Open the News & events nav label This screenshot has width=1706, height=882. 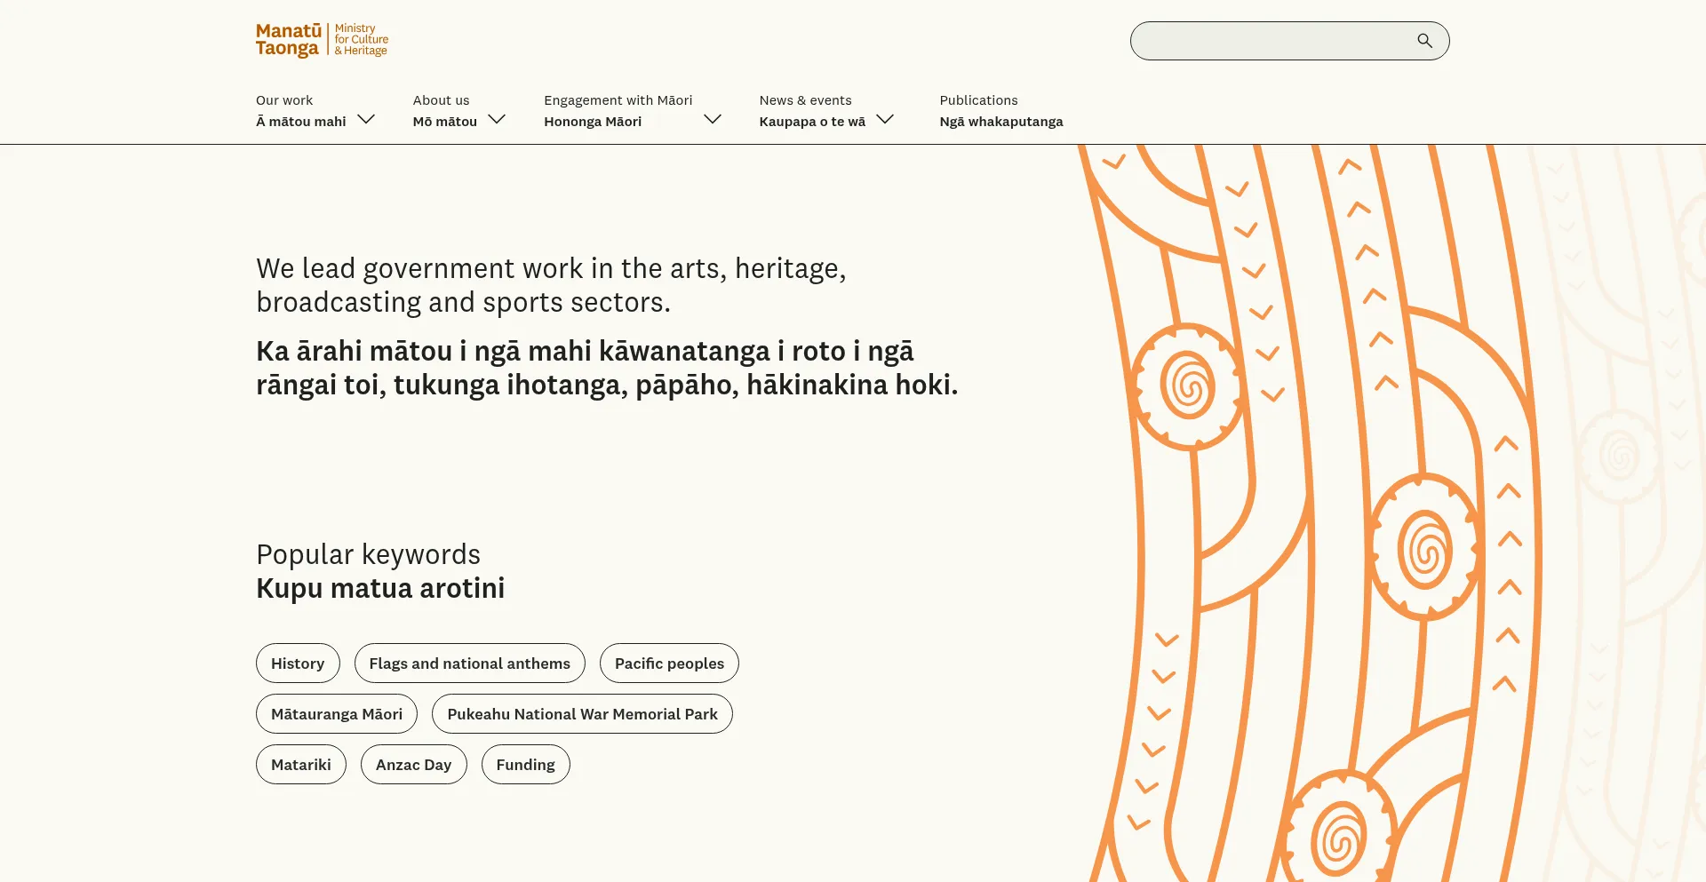(811, 111)
